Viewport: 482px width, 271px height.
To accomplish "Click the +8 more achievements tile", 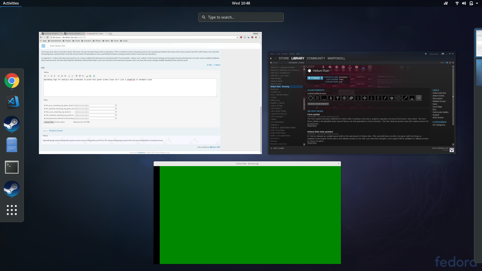I will 418,98.
